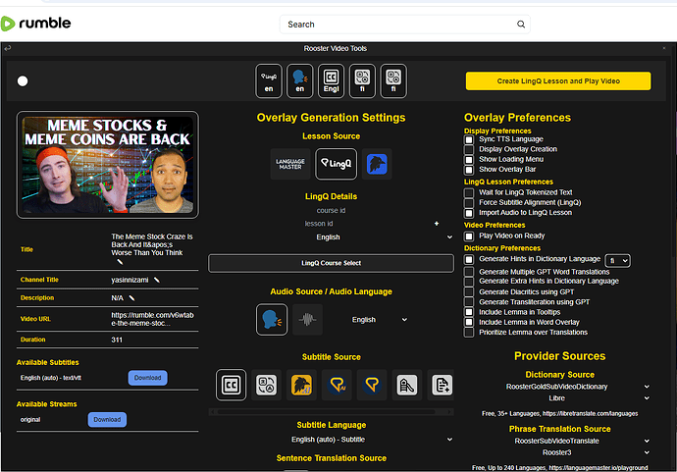Click the libretranslate.com/languages link text

coord(590,414)
